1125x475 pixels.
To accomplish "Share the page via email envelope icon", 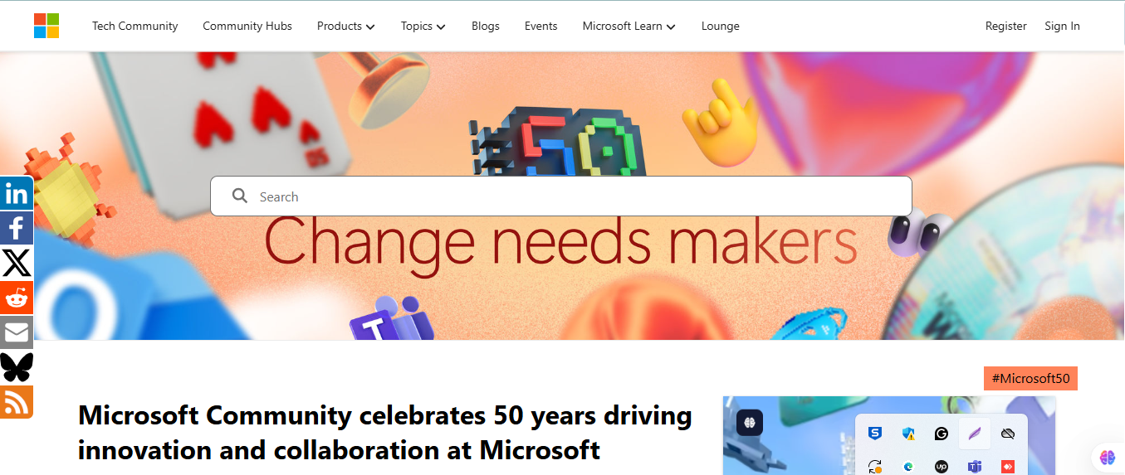I will (17, 332).
